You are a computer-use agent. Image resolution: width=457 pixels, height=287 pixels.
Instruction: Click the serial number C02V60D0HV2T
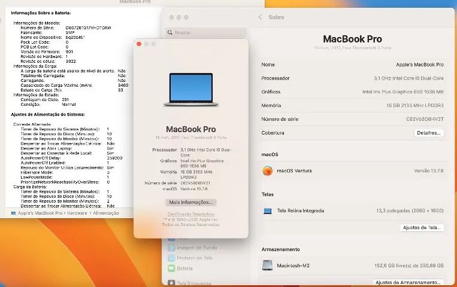pos(425,119)
